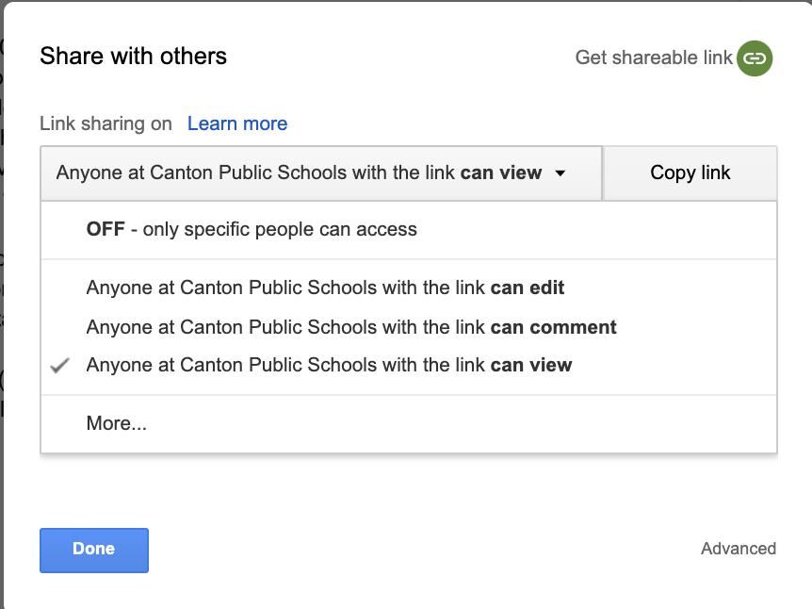
Task: Open More... sharing options
Action: tap(116, 423)
